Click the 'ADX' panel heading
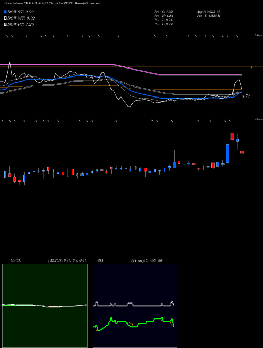 click(x=100, y=260)
